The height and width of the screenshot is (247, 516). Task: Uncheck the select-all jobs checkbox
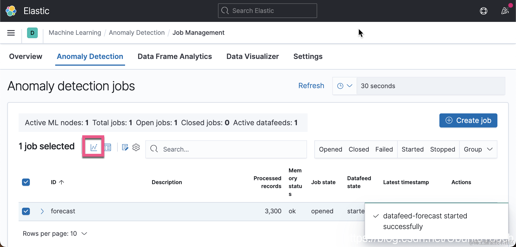point(26,182)
